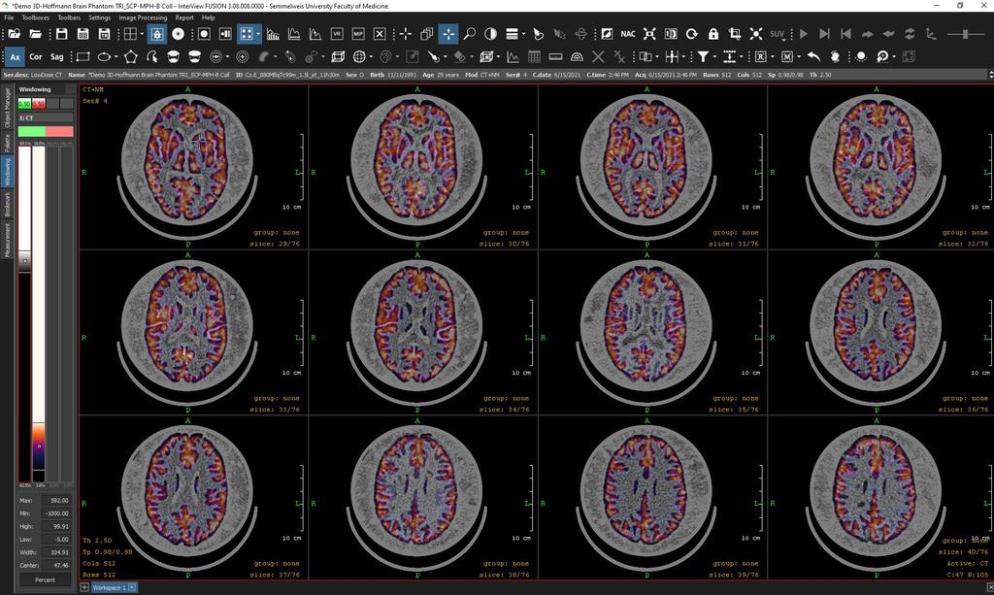Click the first Save disk icon
The image size is (994, 595).
point(61,34)
